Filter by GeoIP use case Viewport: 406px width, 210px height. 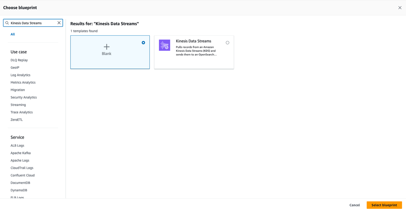[x=15, y=68]
